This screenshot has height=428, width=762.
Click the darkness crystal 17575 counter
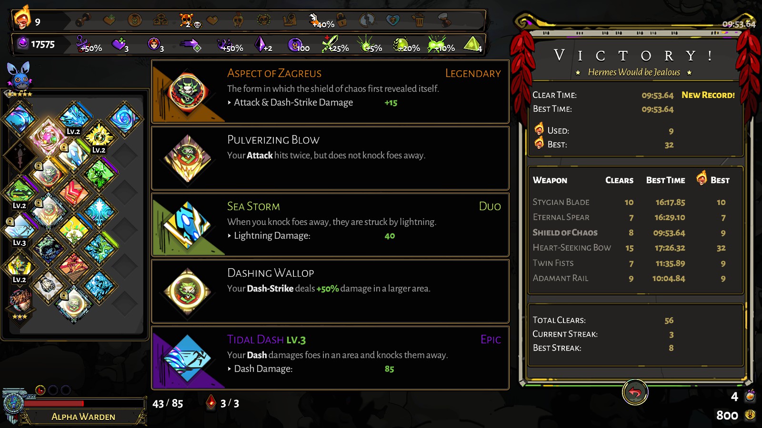(x=37, y=44)
